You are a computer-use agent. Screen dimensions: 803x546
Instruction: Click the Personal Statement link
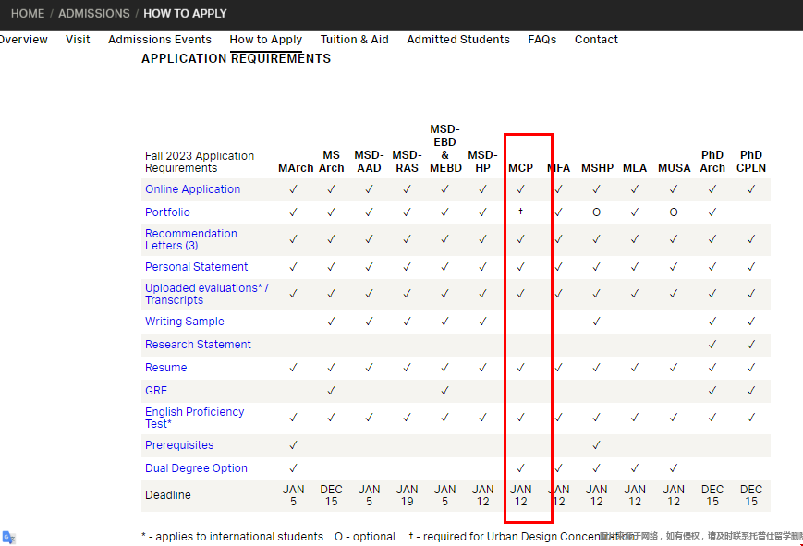point(196,267)
